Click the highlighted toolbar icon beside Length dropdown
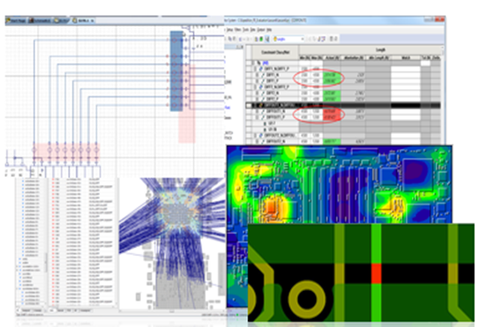The height and width of the screenshot is (327, 482). click(267, 39)
